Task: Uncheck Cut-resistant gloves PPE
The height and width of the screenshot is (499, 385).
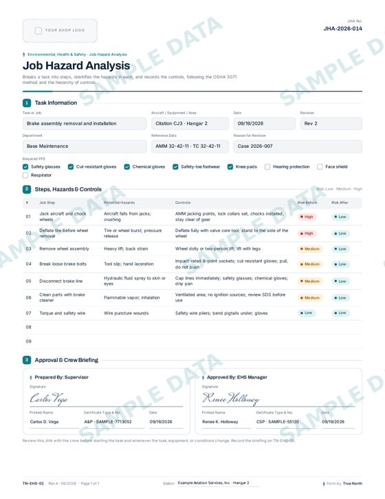Action: [x=71, y=167]
